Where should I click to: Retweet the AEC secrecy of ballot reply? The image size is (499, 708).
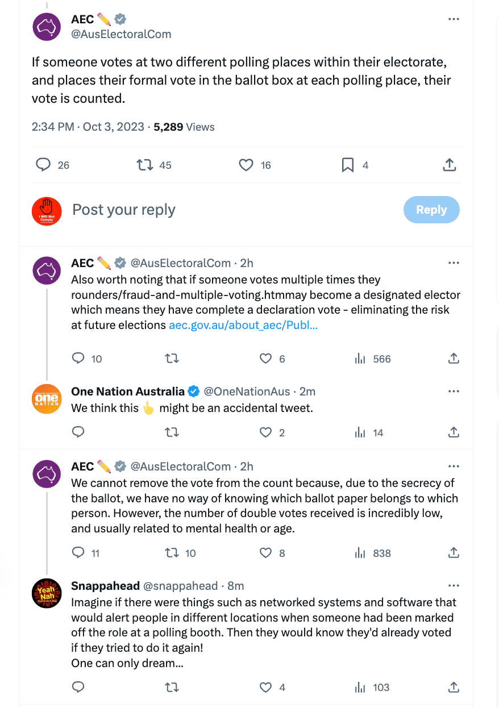[x=172, y=553]
